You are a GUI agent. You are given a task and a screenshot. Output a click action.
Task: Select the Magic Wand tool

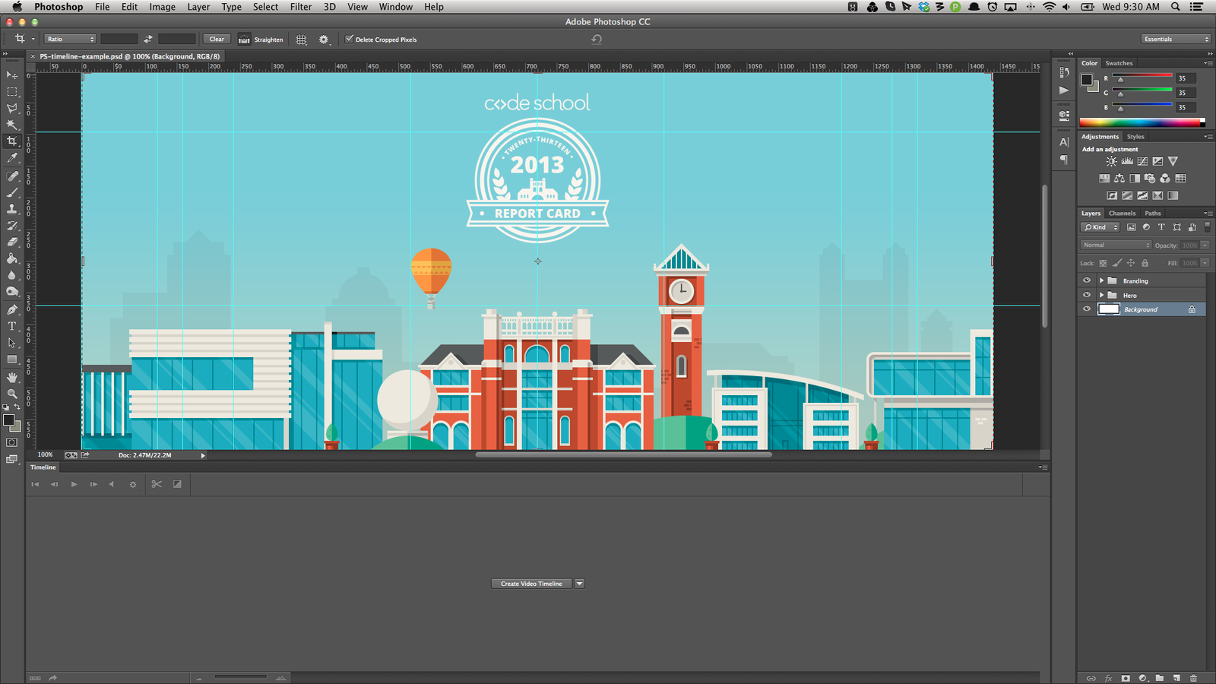[x=12, y=125]
